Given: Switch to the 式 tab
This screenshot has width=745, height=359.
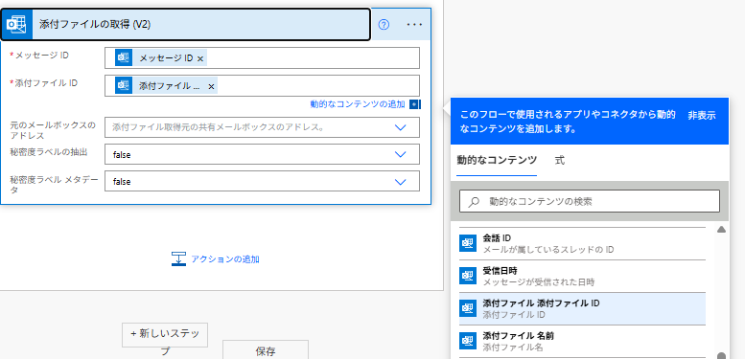Looking at the screenshot, I should [560, 160].
